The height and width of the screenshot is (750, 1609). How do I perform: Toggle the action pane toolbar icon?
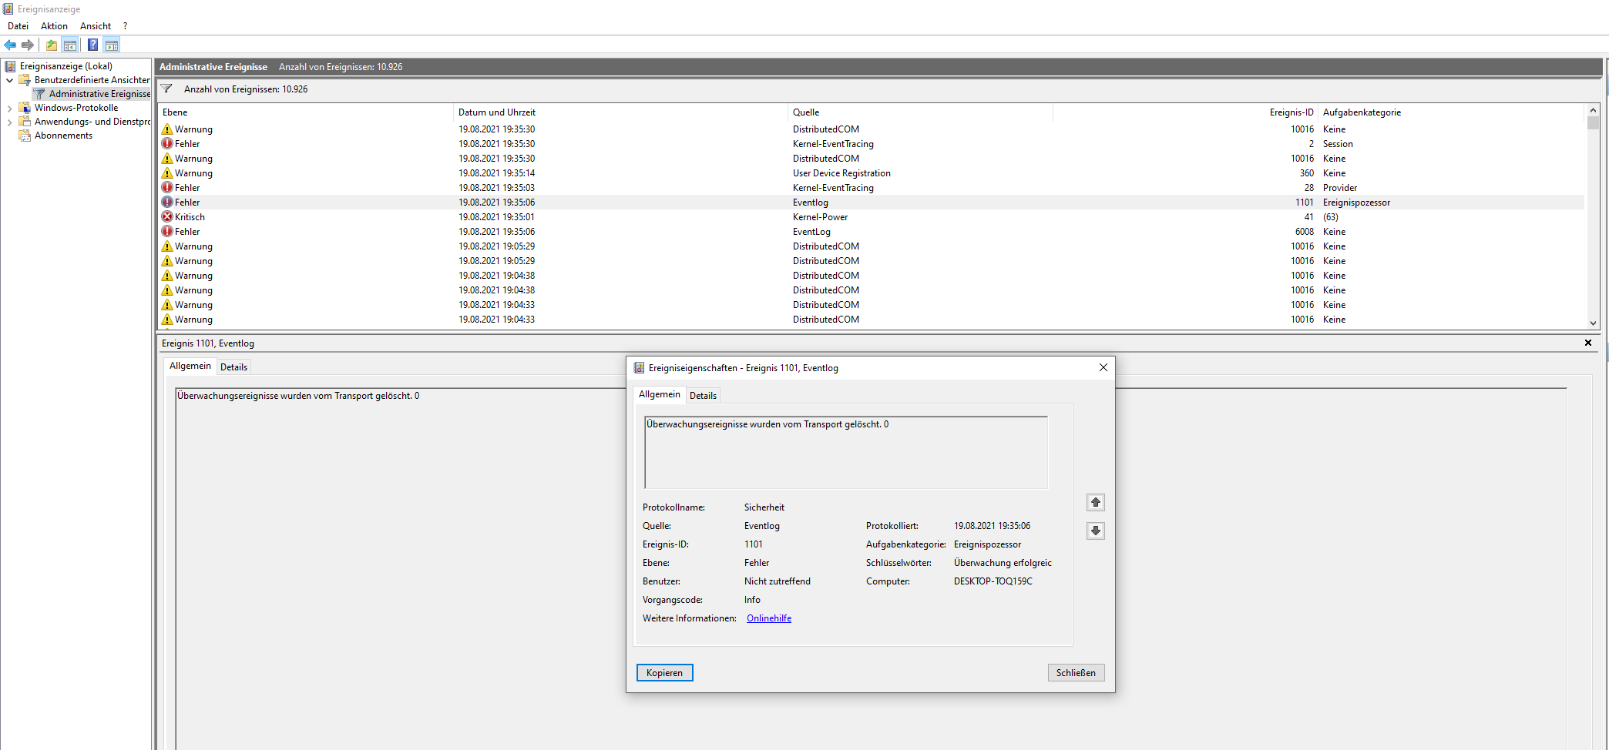(x=112, y=45)
